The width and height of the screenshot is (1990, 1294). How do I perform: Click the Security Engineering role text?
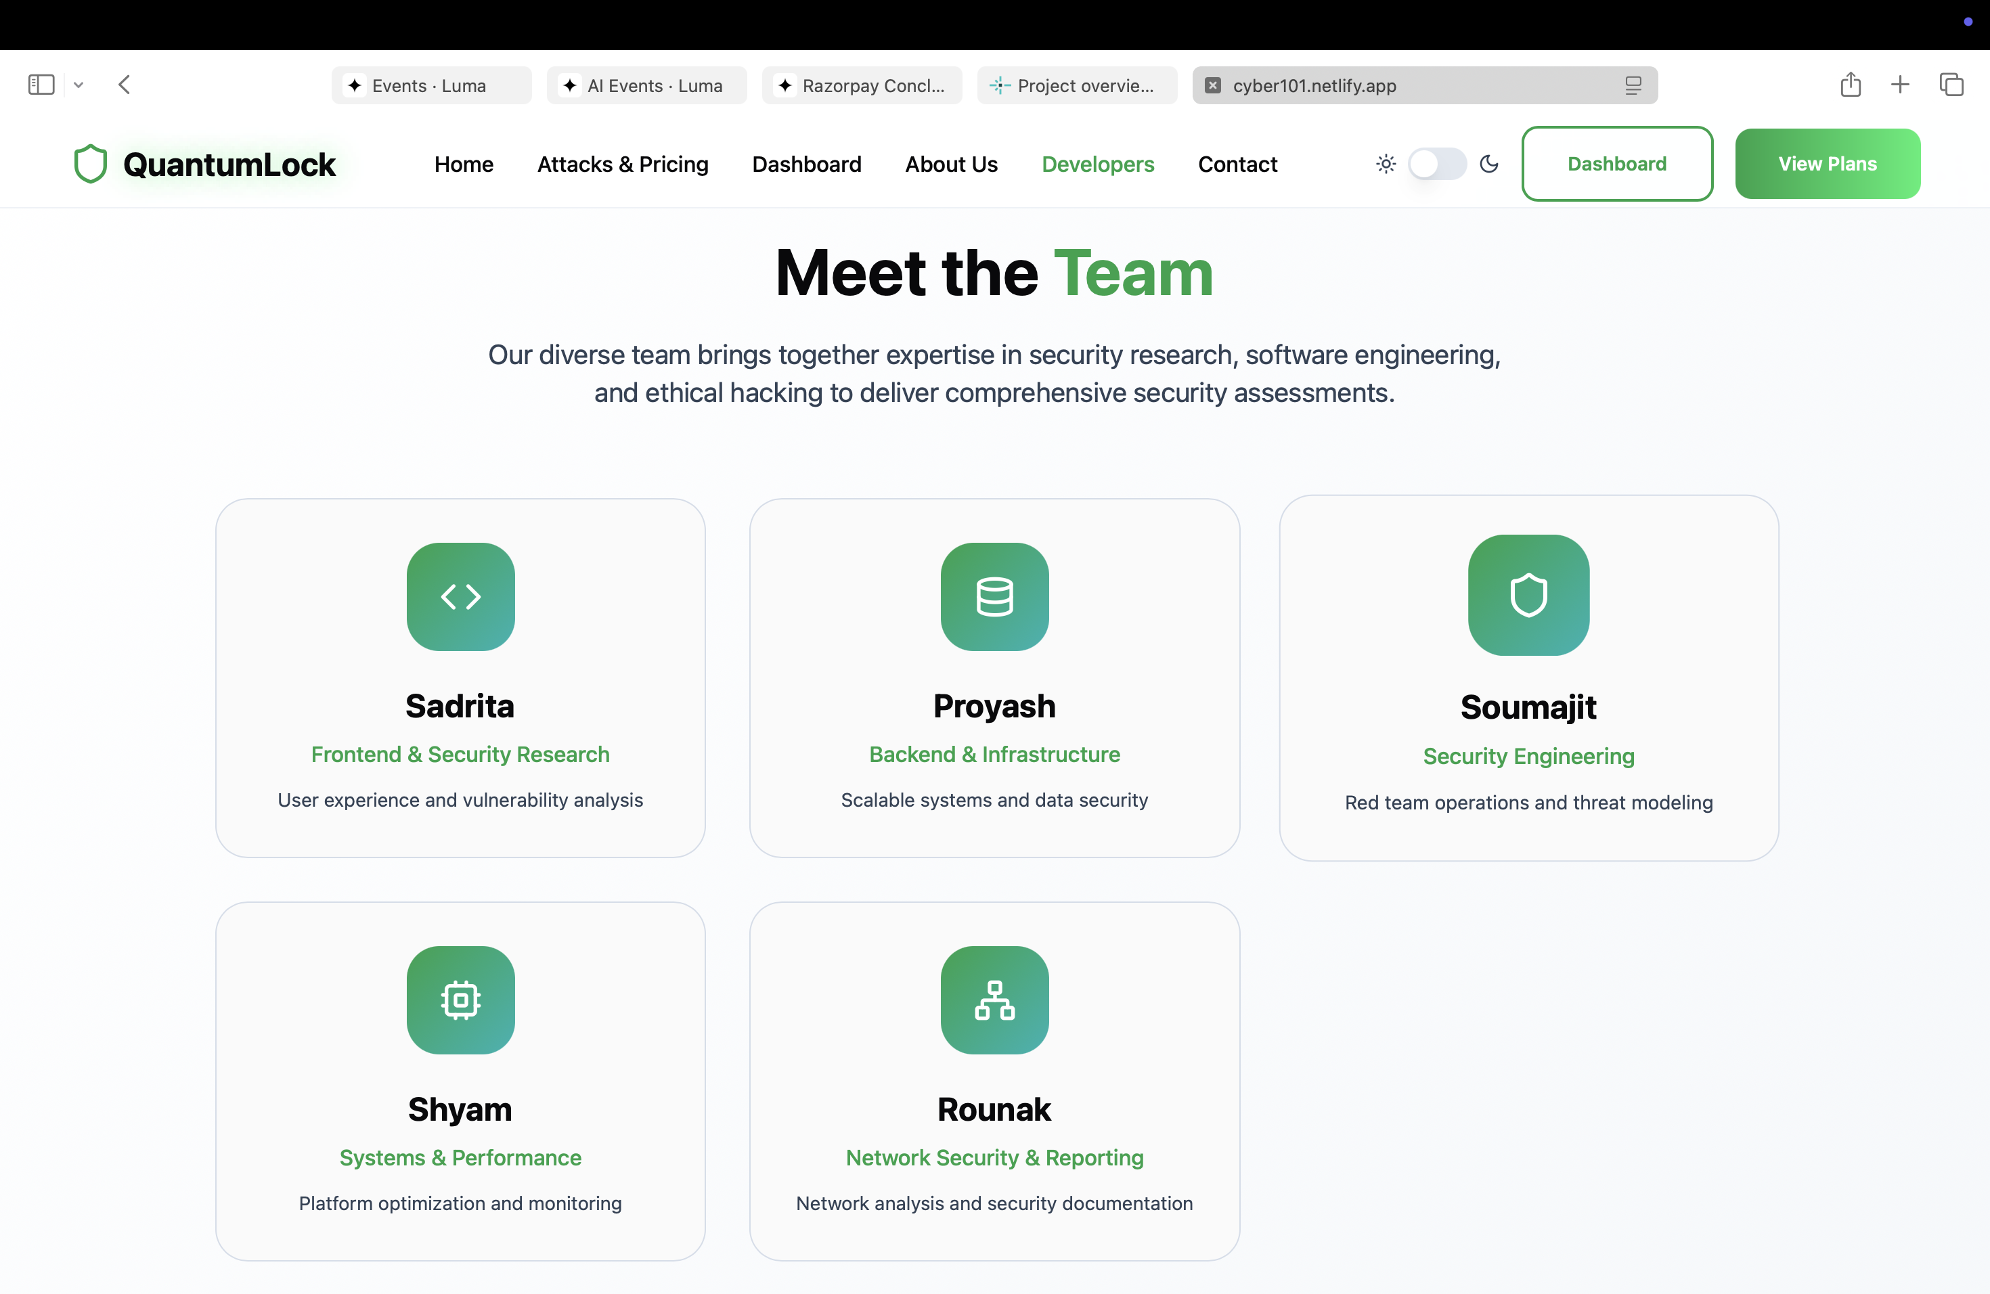pyautogui.click(x=1528, y=756)
